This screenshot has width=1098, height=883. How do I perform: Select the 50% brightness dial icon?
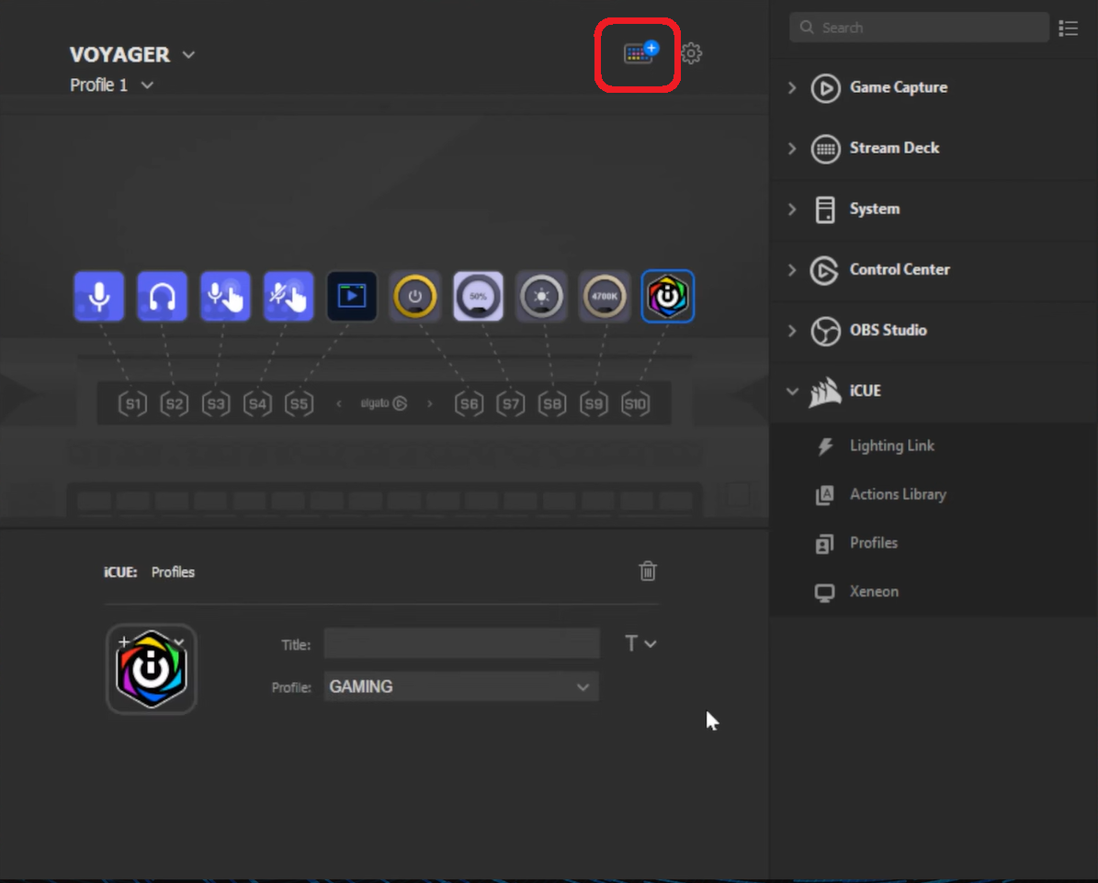pyautogui.click(x=478, y=296)
